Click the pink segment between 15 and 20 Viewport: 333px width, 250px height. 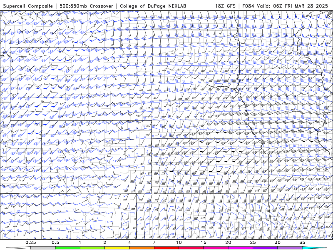(x=216, y=248)
